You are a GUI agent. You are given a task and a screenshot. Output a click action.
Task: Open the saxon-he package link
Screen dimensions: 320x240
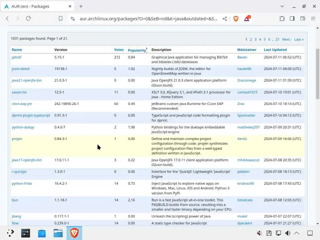point(19,92)
